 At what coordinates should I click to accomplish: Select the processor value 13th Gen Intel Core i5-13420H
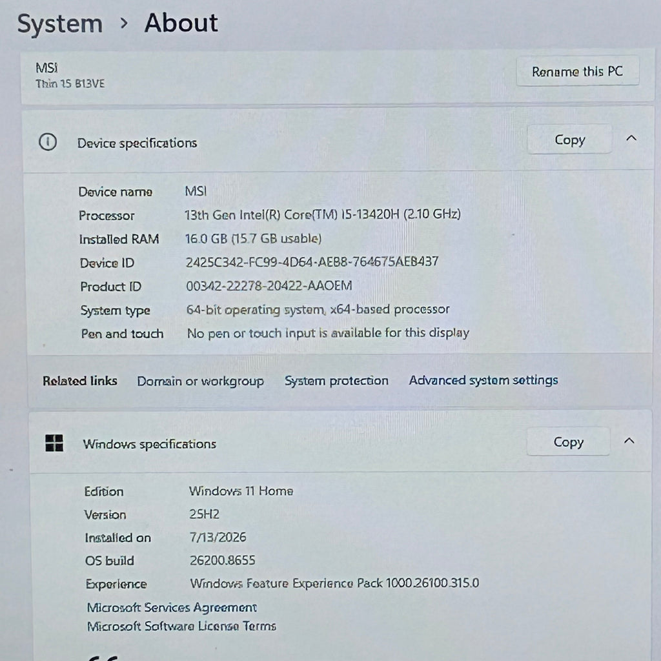(x=323, y=214)
